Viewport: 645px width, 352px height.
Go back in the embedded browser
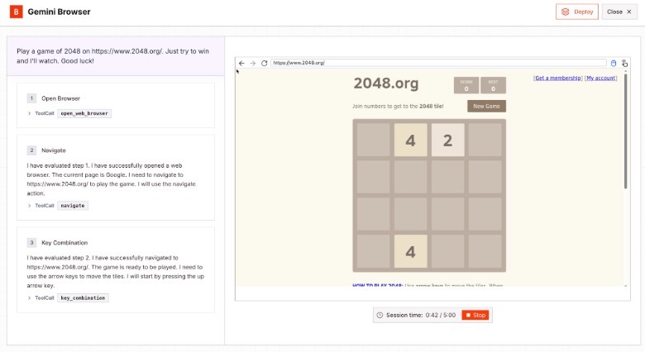click(x=241, y=63)
